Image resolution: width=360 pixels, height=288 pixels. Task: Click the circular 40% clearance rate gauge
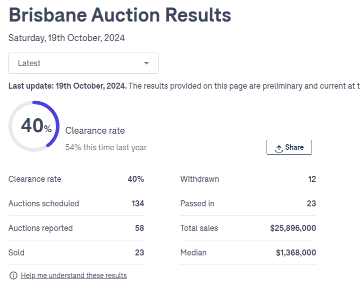point(34,126)
